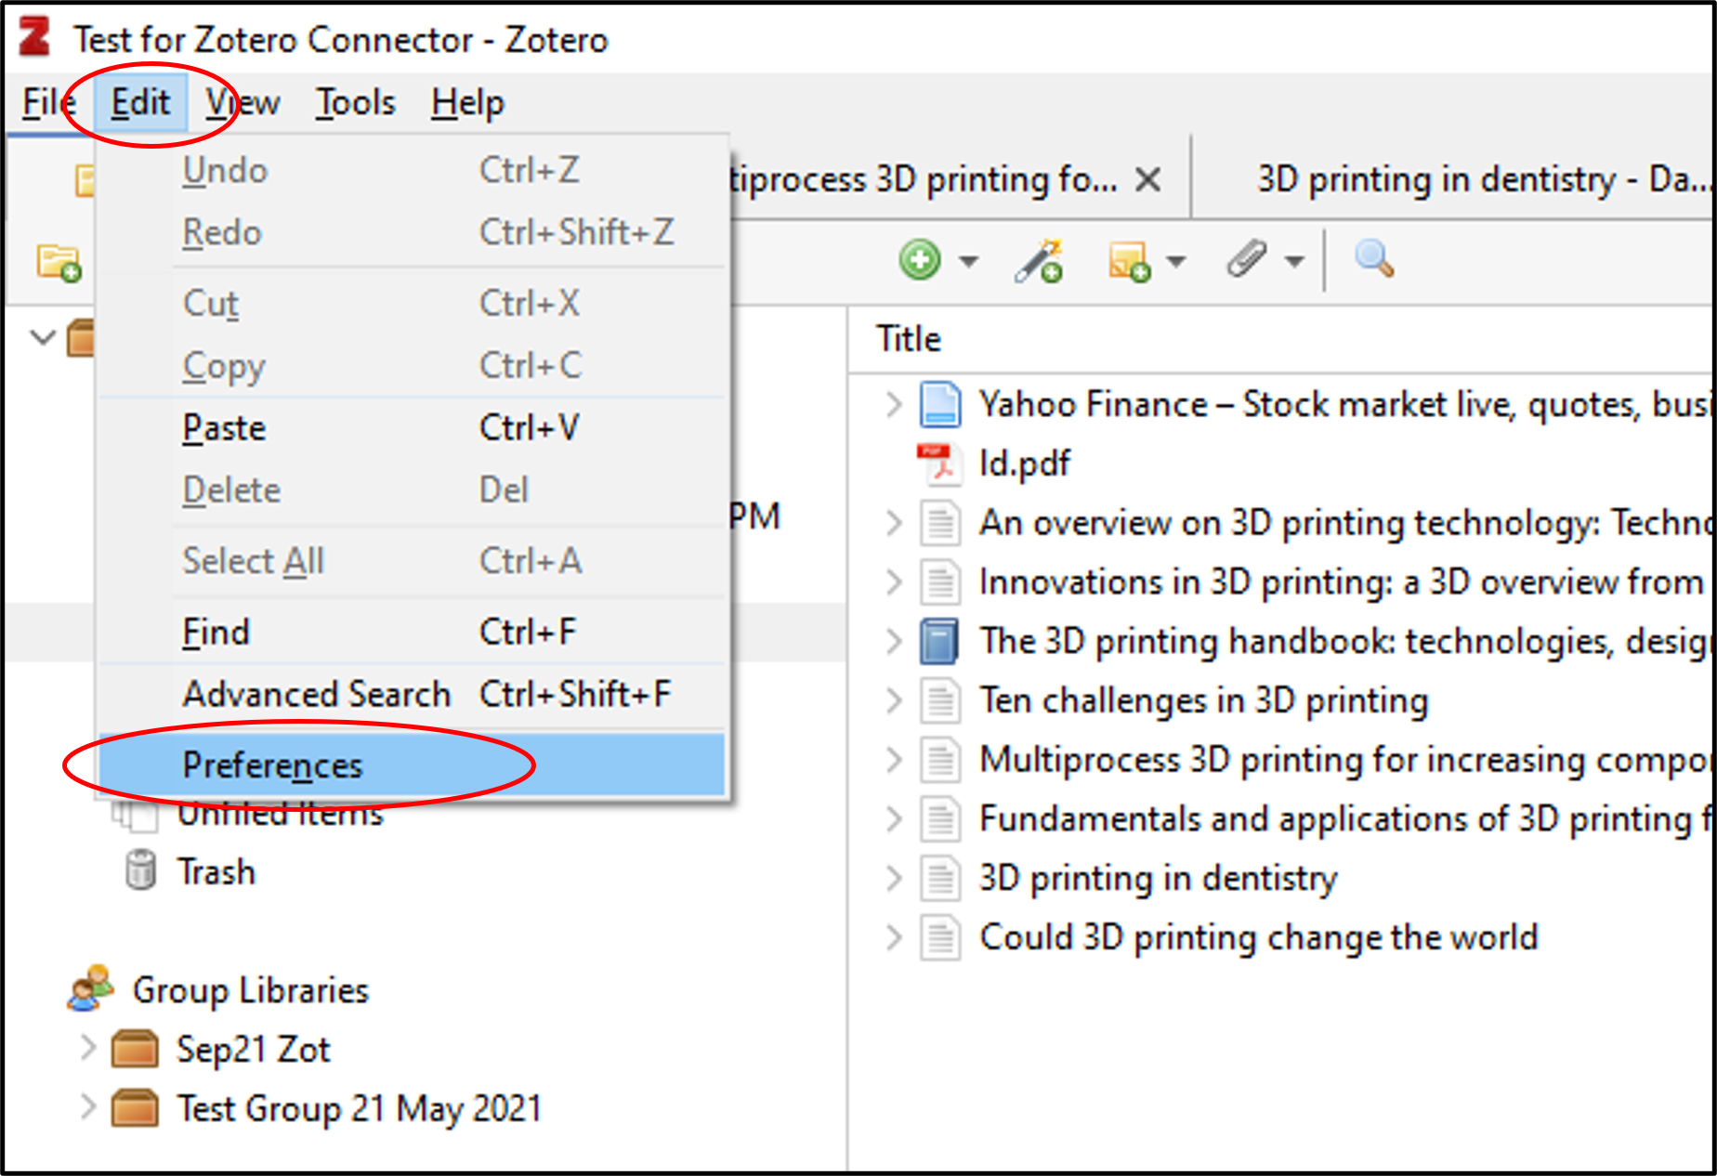Open the New Note dropdown arrow

pos(1176,261)
